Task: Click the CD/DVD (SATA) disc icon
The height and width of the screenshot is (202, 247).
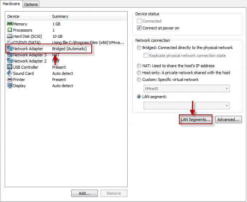Action: [10, 43]
